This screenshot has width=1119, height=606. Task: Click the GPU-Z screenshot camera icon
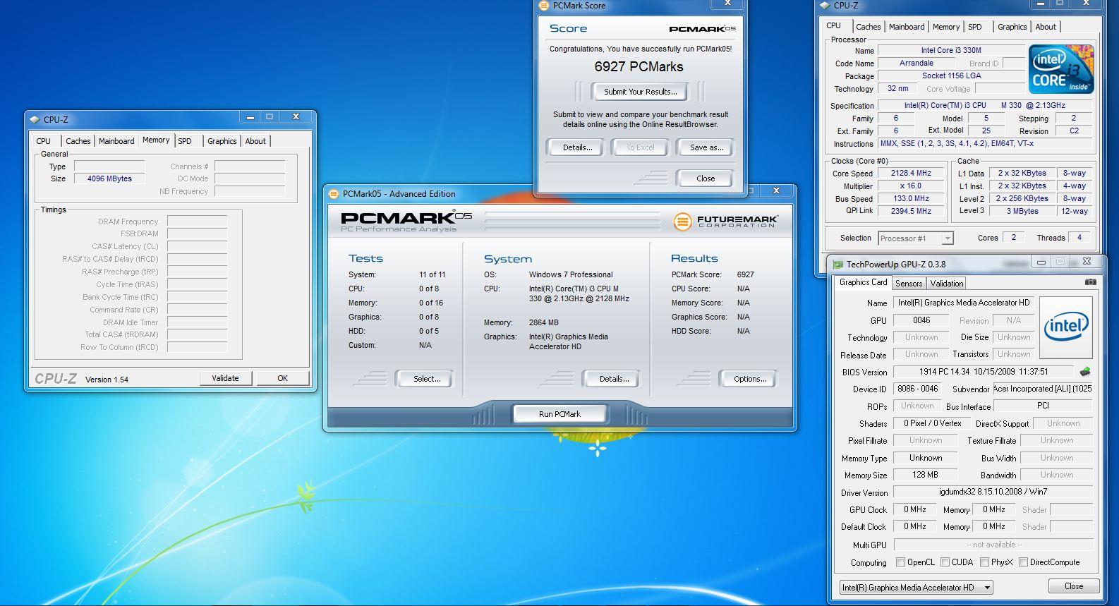[1090, 282]
